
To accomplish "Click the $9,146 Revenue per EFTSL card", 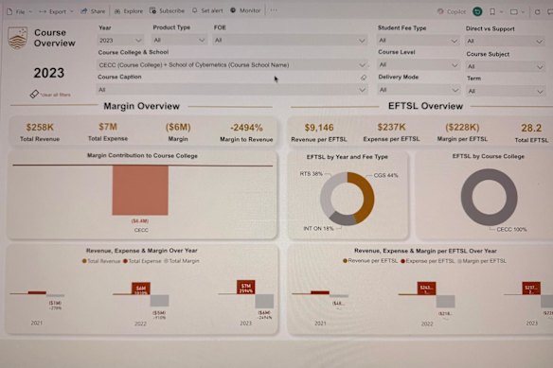I will click(319, 132).
